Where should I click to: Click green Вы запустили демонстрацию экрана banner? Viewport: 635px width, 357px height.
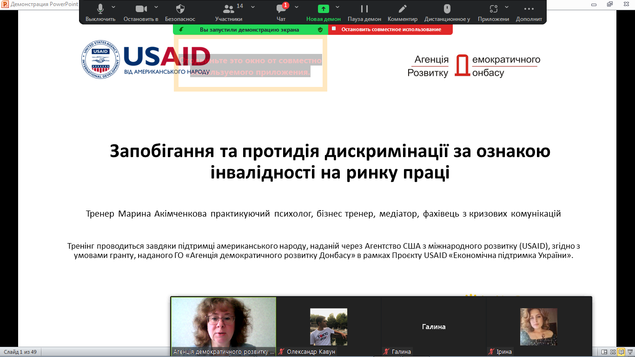point(250,29)
